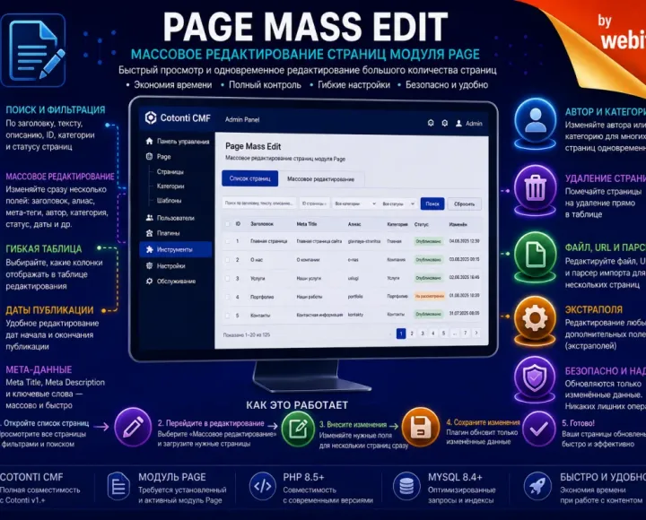Click the orange floppy disk save icon
This screenshot has height=520, width=646.
[x=420, y=427]
